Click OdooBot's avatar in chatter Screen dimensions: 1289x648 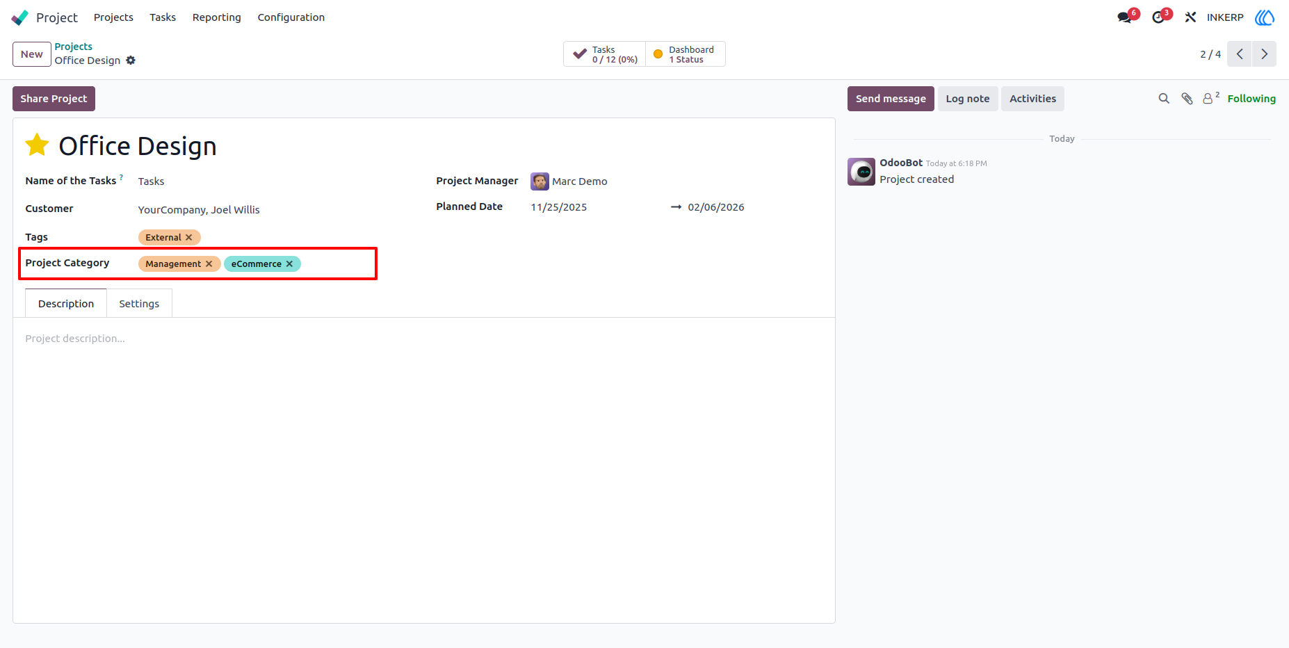(861, 172)
